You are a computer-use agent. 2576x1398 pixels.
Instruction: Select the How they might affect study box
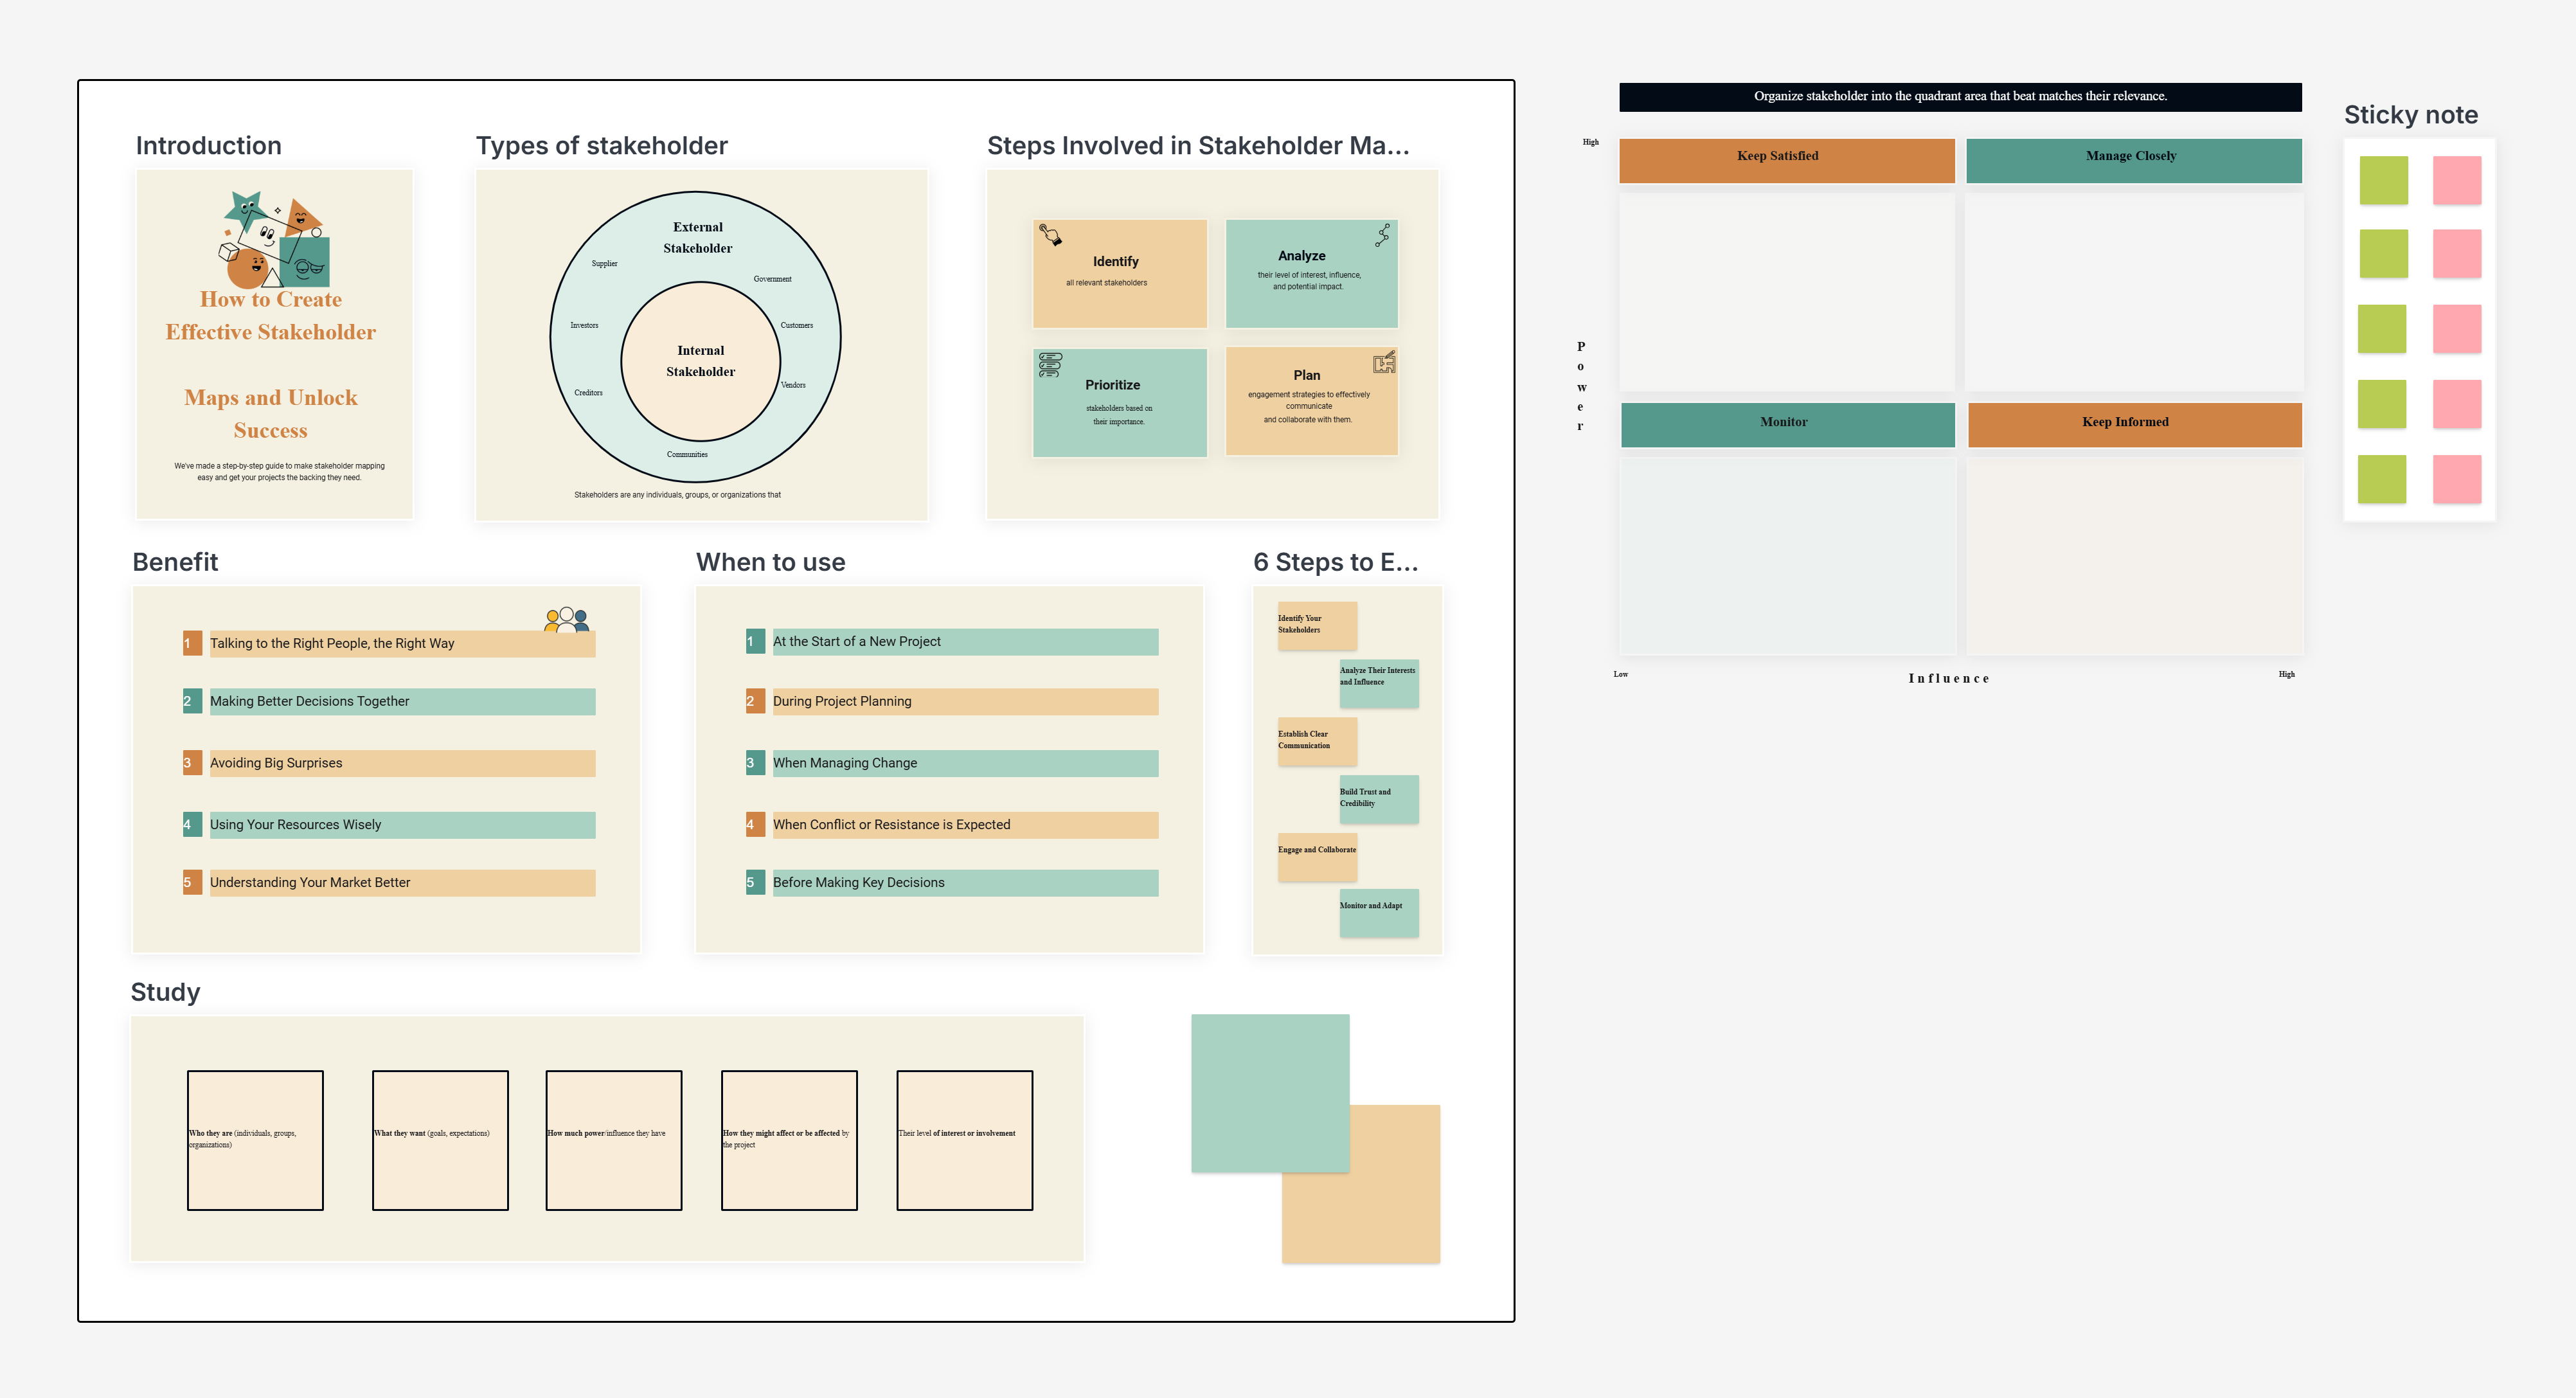789,1141
